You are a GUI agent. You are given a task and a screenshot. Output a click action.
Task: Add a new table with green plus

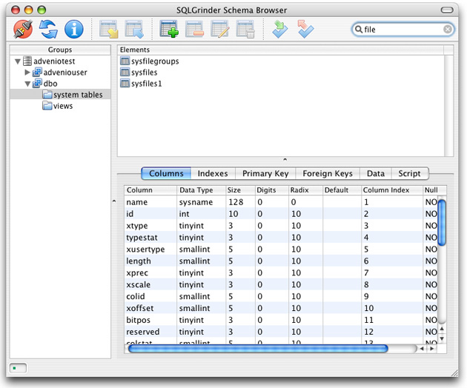[169, 29]
